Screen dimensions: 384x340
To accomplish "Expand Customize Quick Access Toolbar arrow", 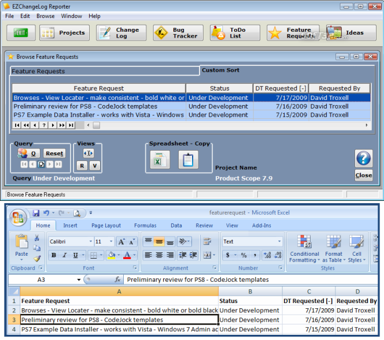I will point(91,213).
